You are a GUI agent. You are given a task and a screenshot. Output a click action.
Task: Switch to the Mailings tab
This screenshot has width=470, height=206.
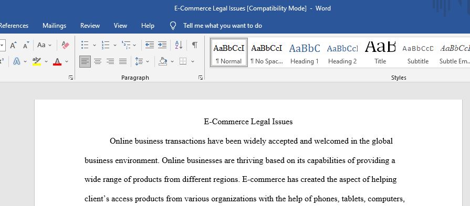point(54,26)
